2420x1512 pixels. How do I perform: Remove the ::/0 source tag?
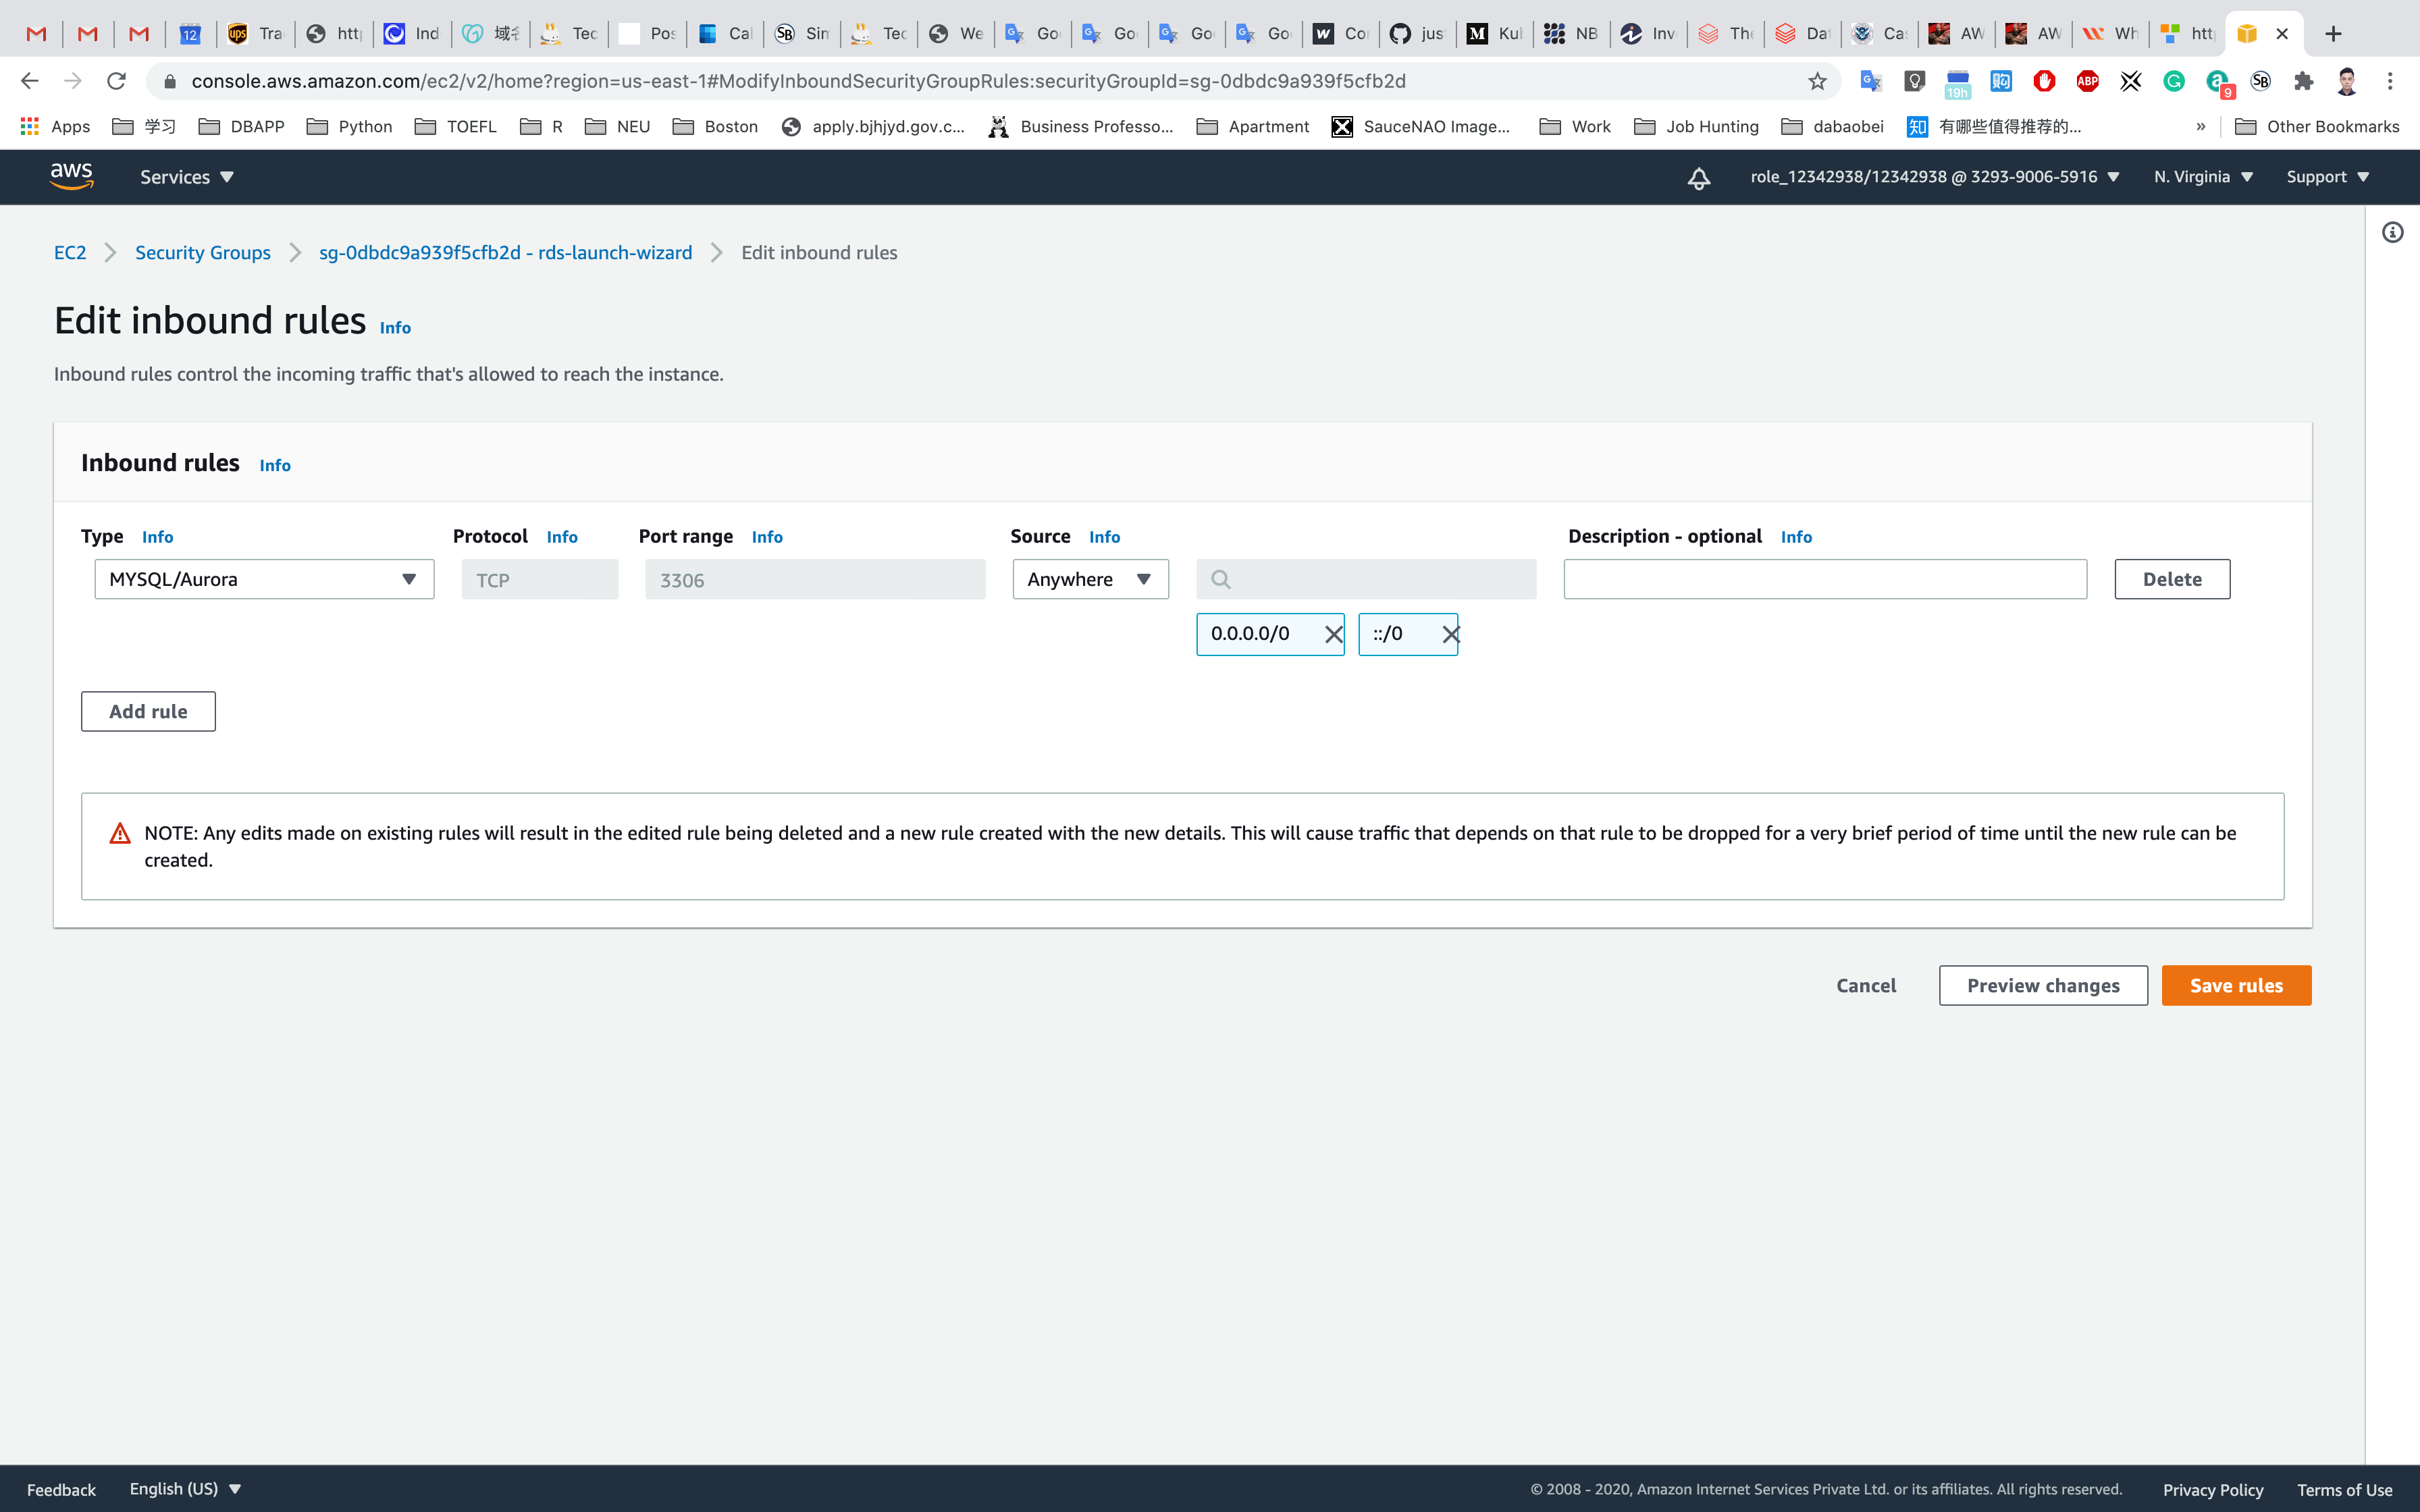tap(1450, 634)
